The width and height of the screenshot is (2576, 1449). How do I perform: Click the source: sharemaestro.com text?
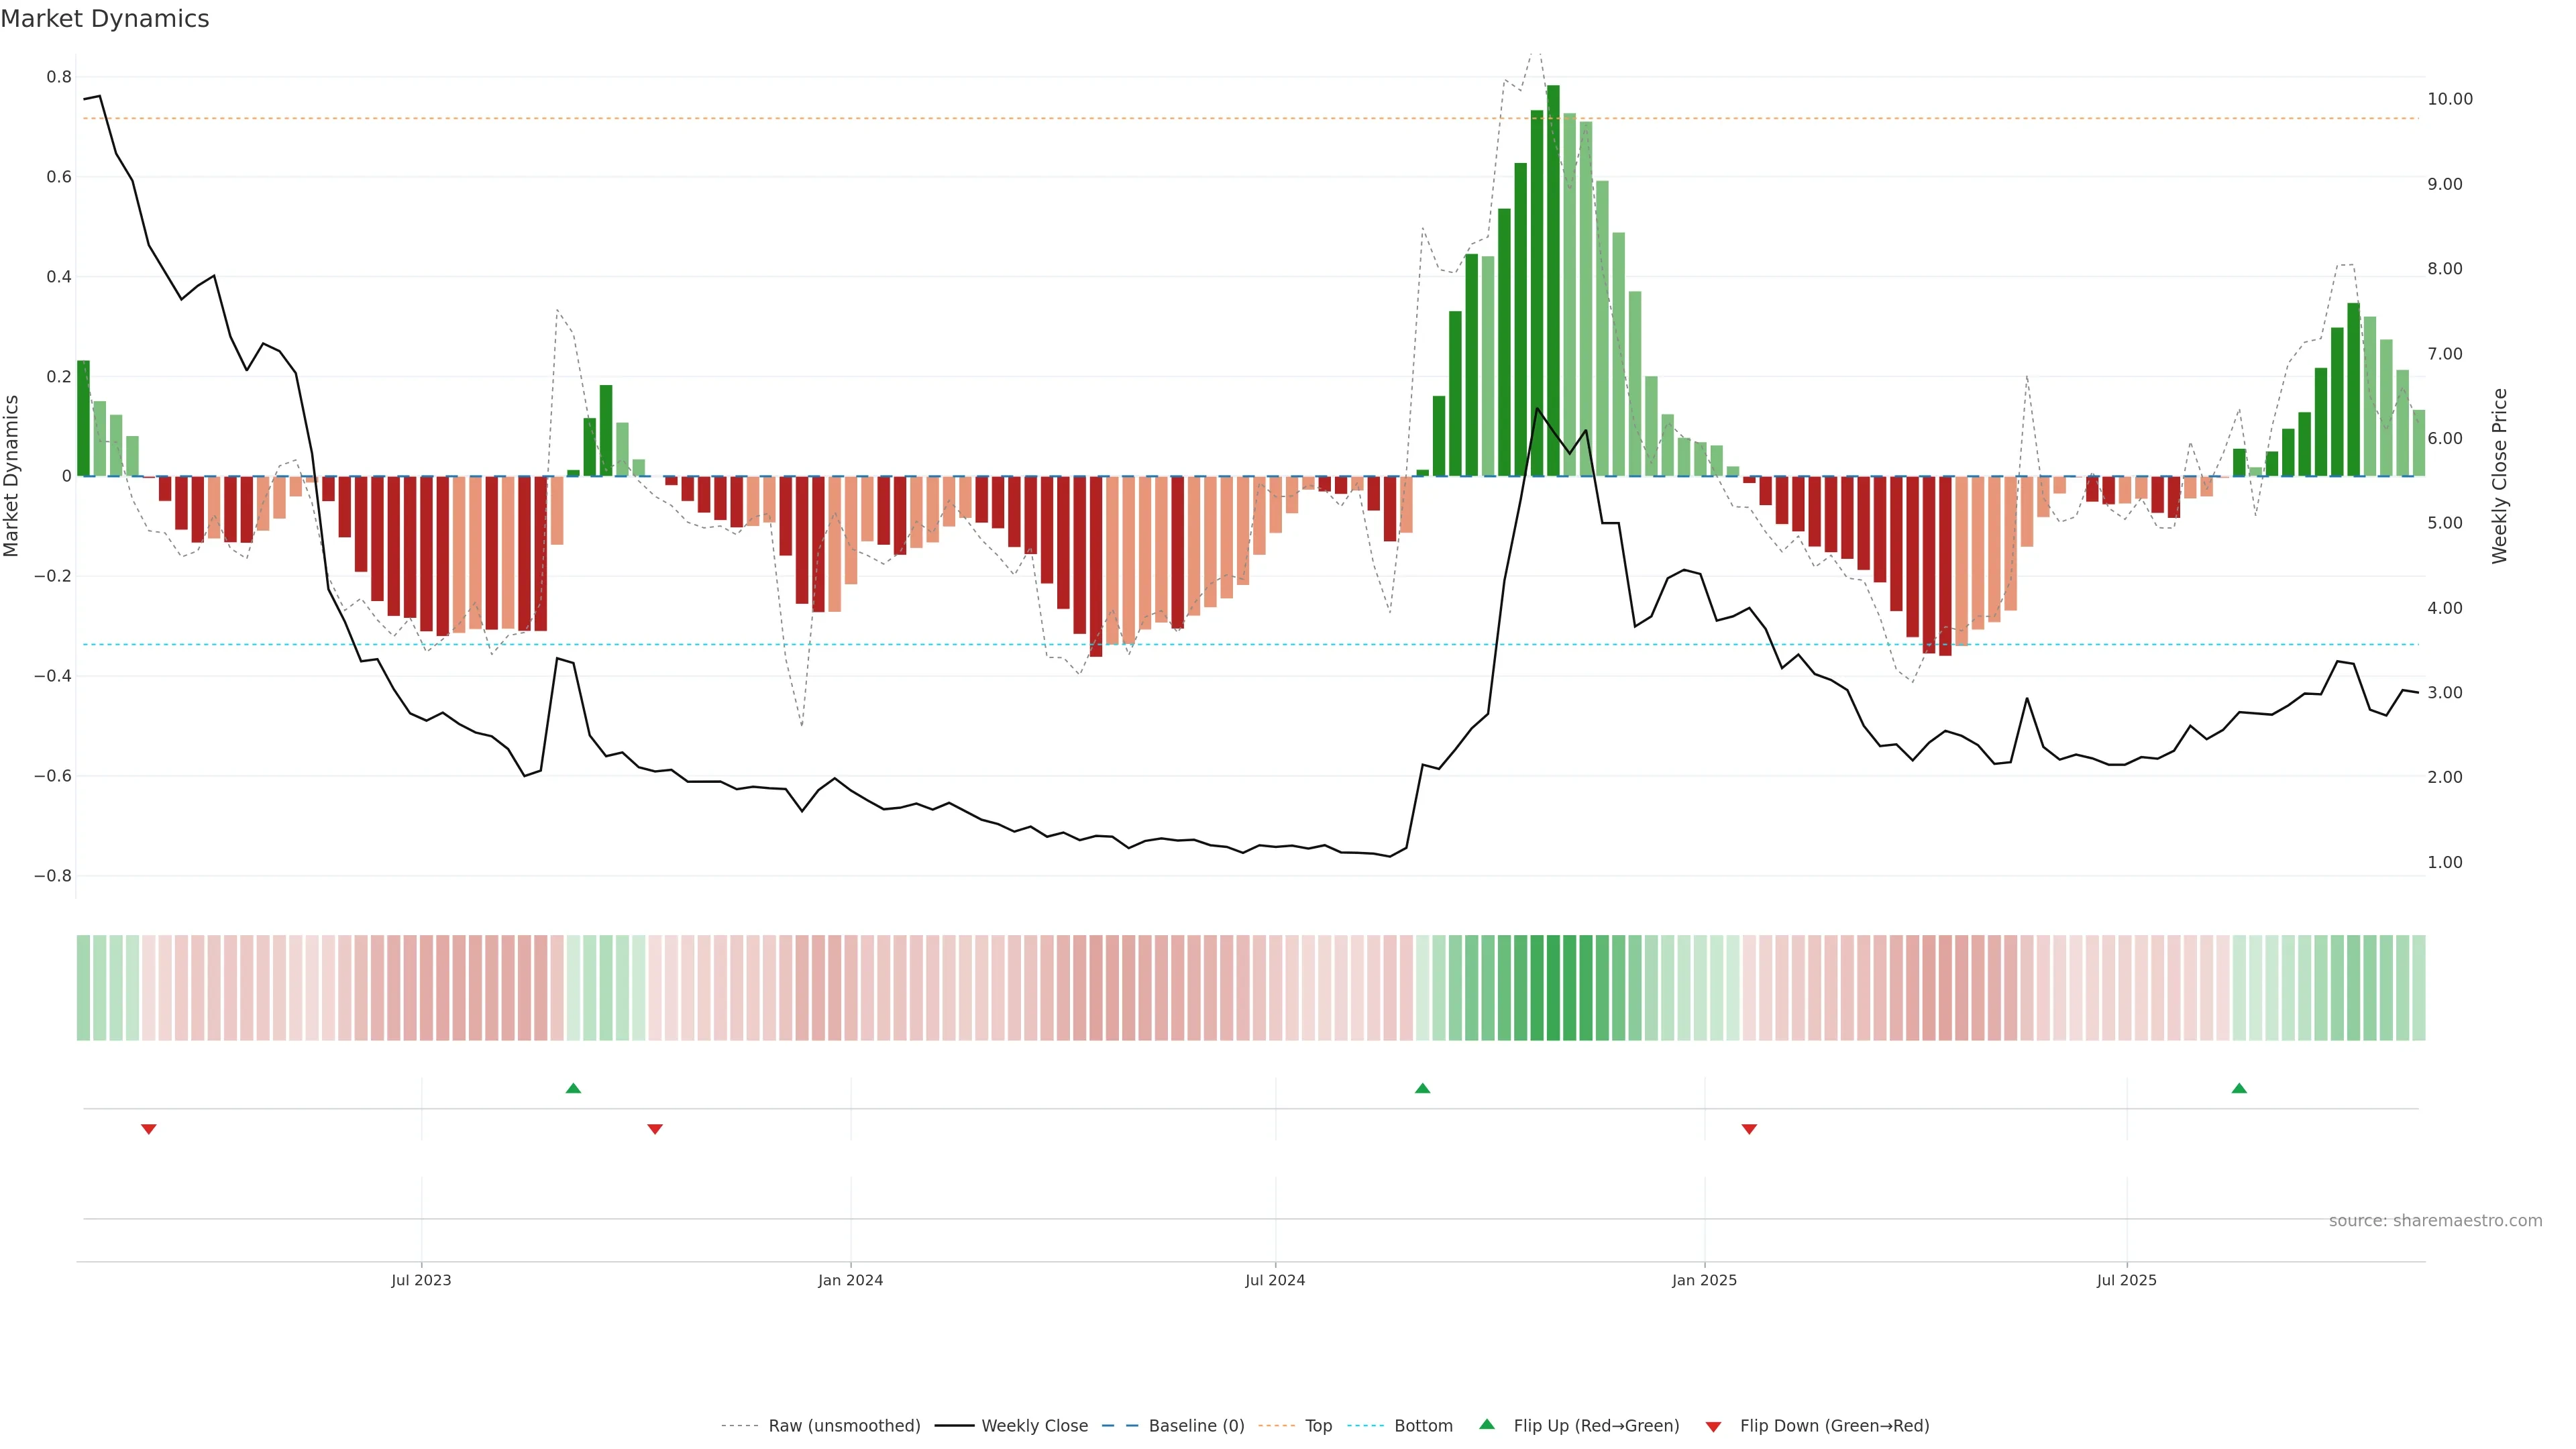2435,1221
